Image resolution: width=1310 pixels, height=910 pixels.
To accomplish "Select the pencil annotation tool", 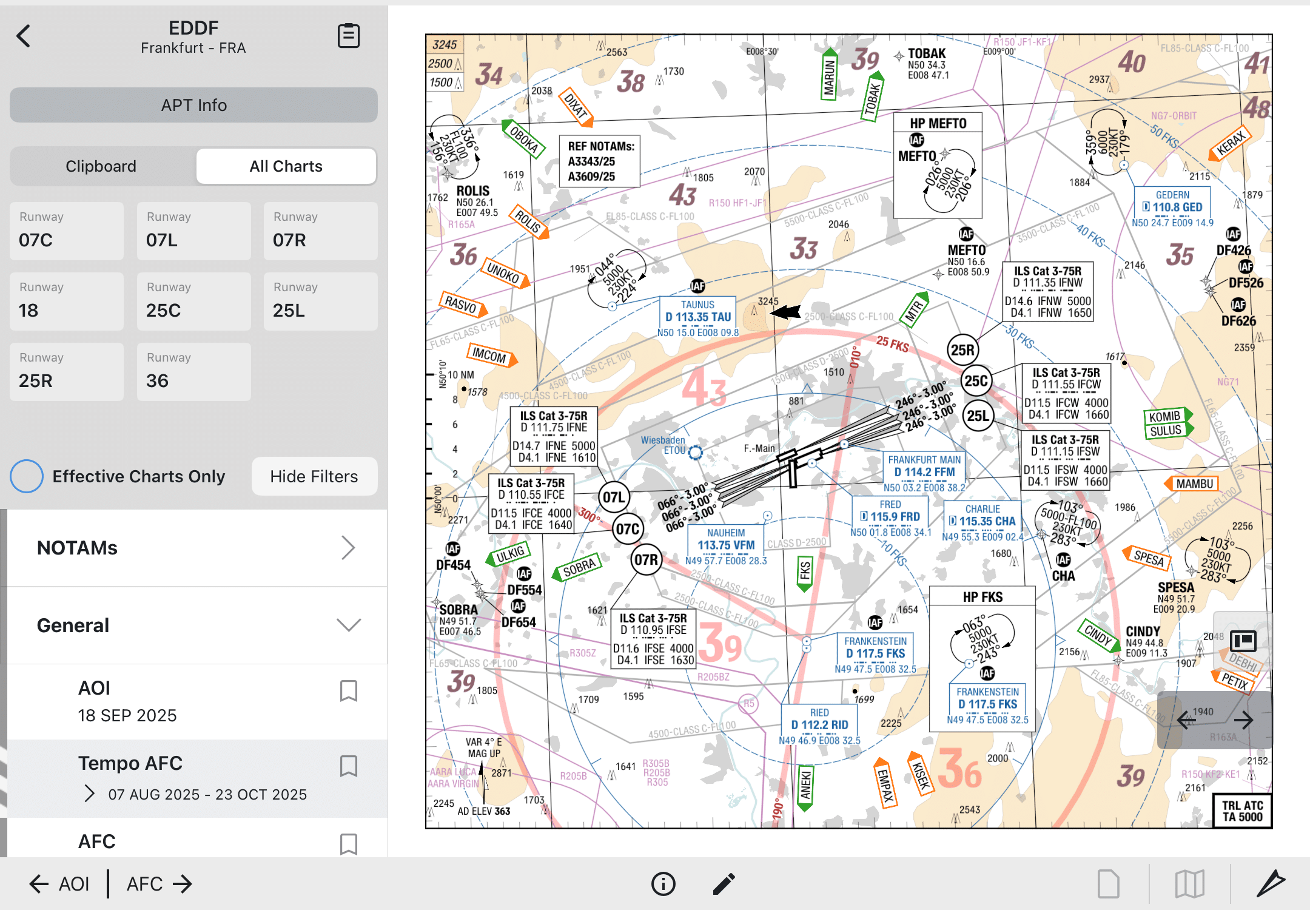I will click(x=724, y=884).
